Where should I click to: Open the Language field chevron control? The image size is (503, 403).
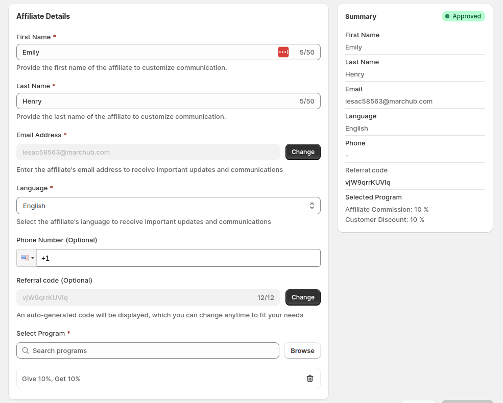(312, 205)
